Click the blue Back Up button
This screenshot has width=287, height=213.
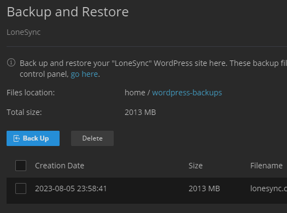tap(33, 138)
